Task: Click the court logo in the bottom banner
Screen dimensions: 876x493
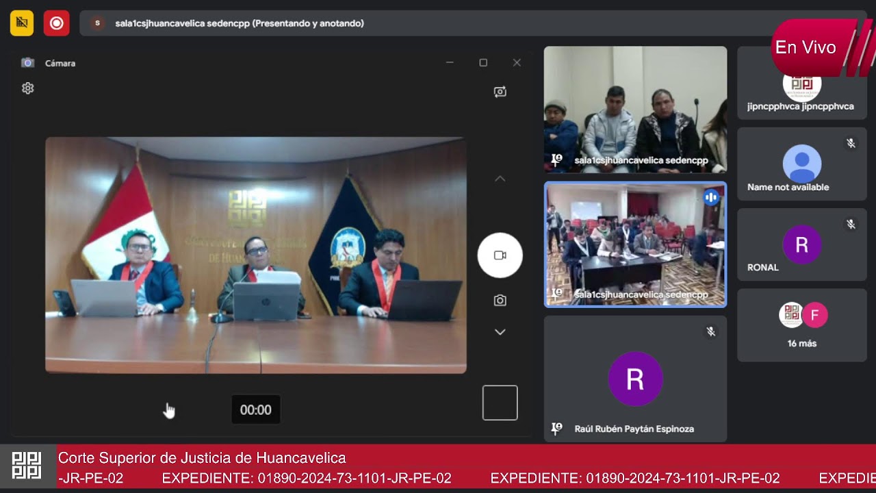Action: click(x=27, y=466)
